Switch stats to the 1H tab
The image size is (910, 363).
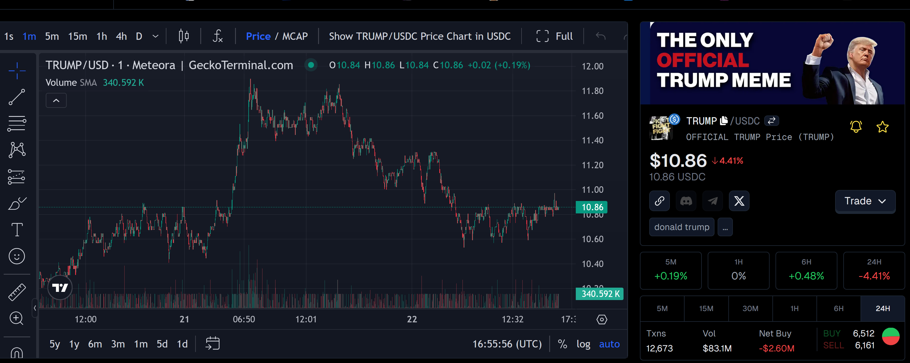tap(794, 308)
